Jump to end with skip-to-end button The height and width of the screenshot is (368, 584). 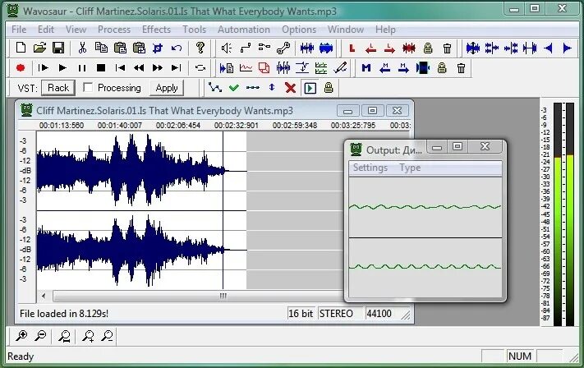click(x=176, y=68)
